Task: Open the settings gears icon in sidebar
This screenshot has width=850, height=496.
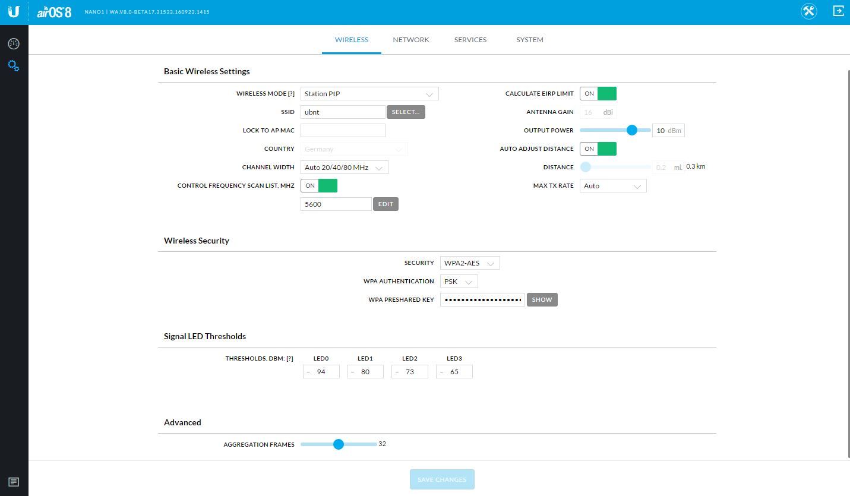Action: click(14, 66)
